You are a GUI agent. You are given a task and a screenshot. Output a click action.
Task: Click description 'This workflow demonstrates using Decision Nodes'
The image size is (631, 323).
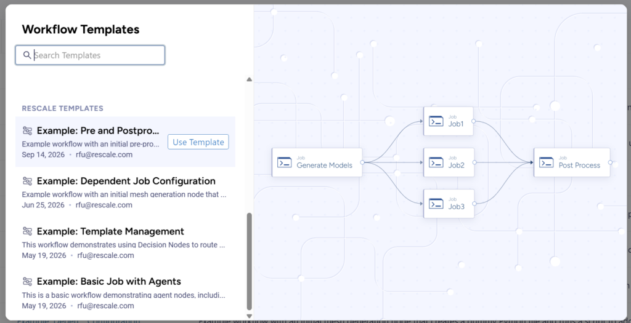123,245
